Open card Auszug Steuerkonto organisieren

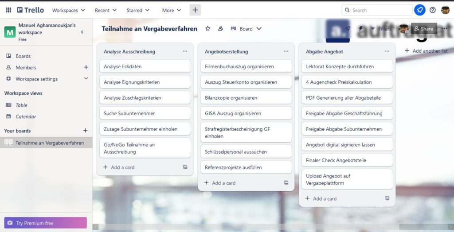[246, 82]
